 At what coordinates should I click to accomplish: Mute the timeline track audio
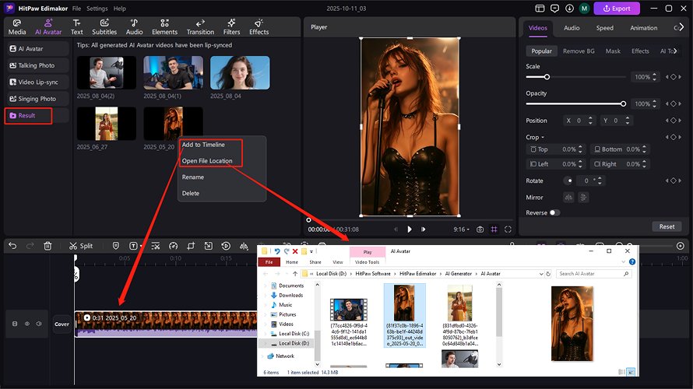[x=39, y=324]
